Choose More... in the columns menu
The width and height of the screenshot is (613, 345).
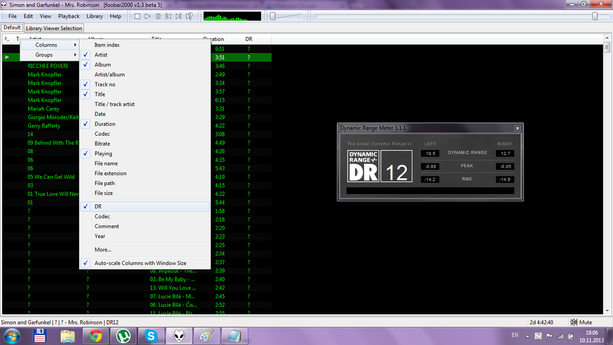point(145,250)
